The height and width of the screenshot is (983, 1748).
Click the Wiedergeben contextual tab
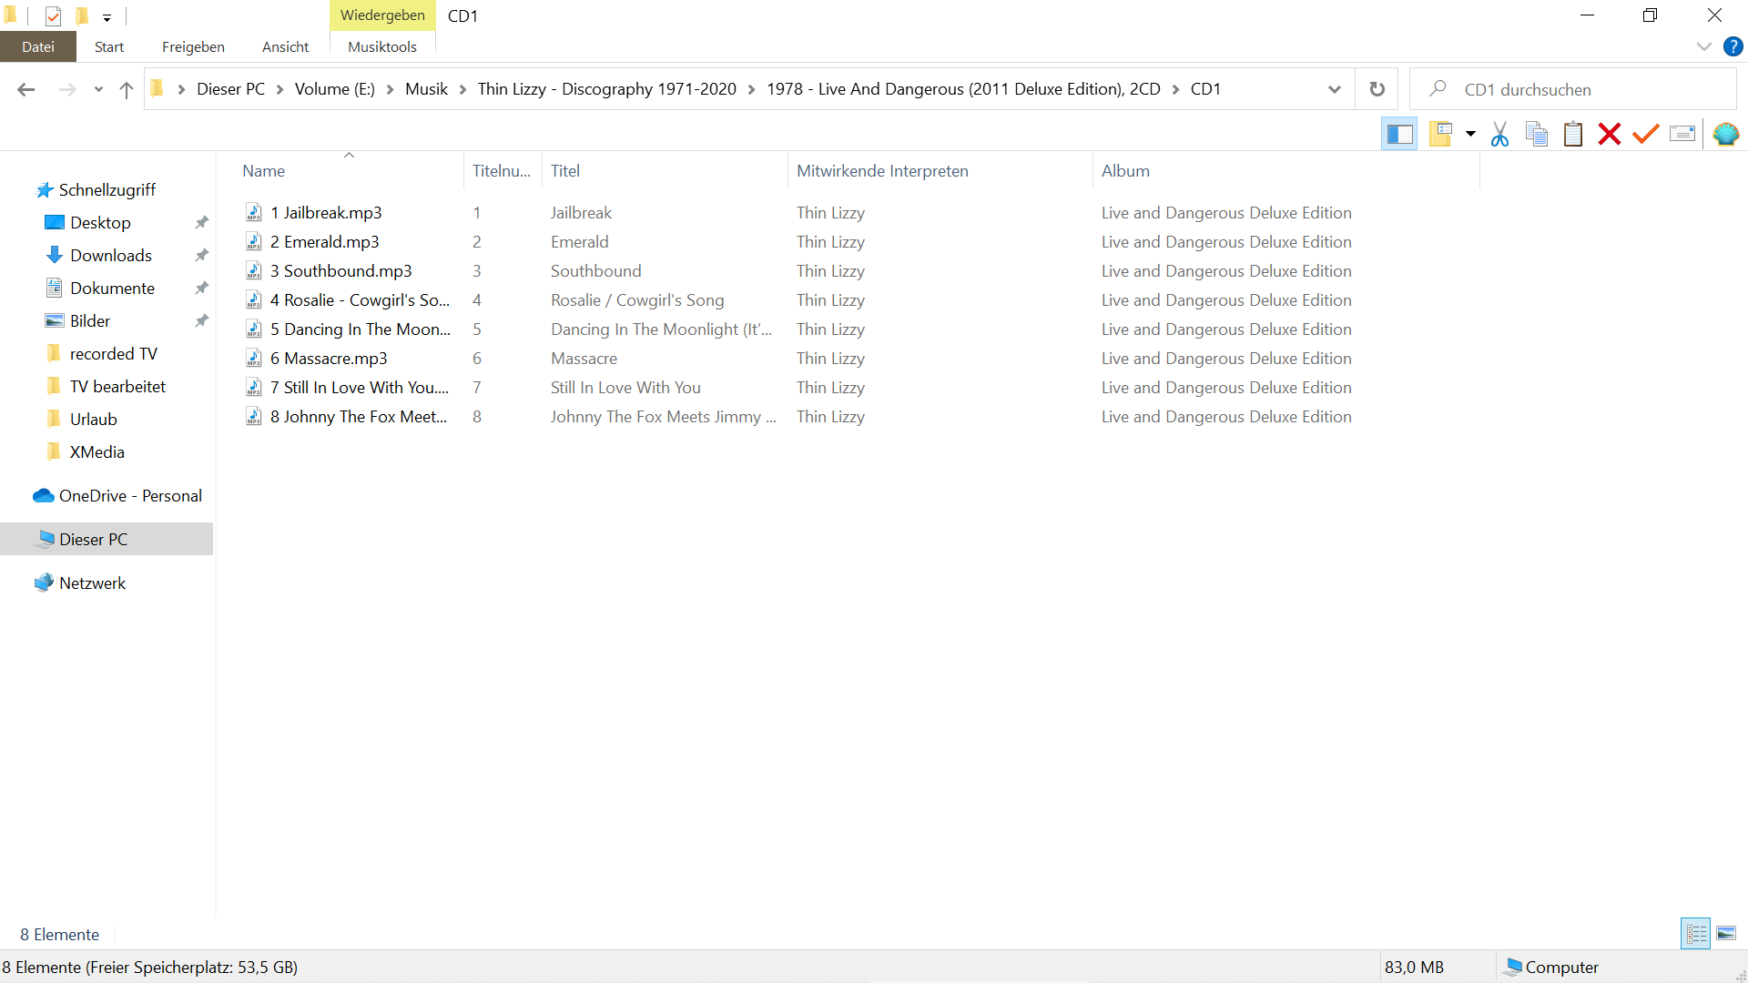tap(382, 15)
